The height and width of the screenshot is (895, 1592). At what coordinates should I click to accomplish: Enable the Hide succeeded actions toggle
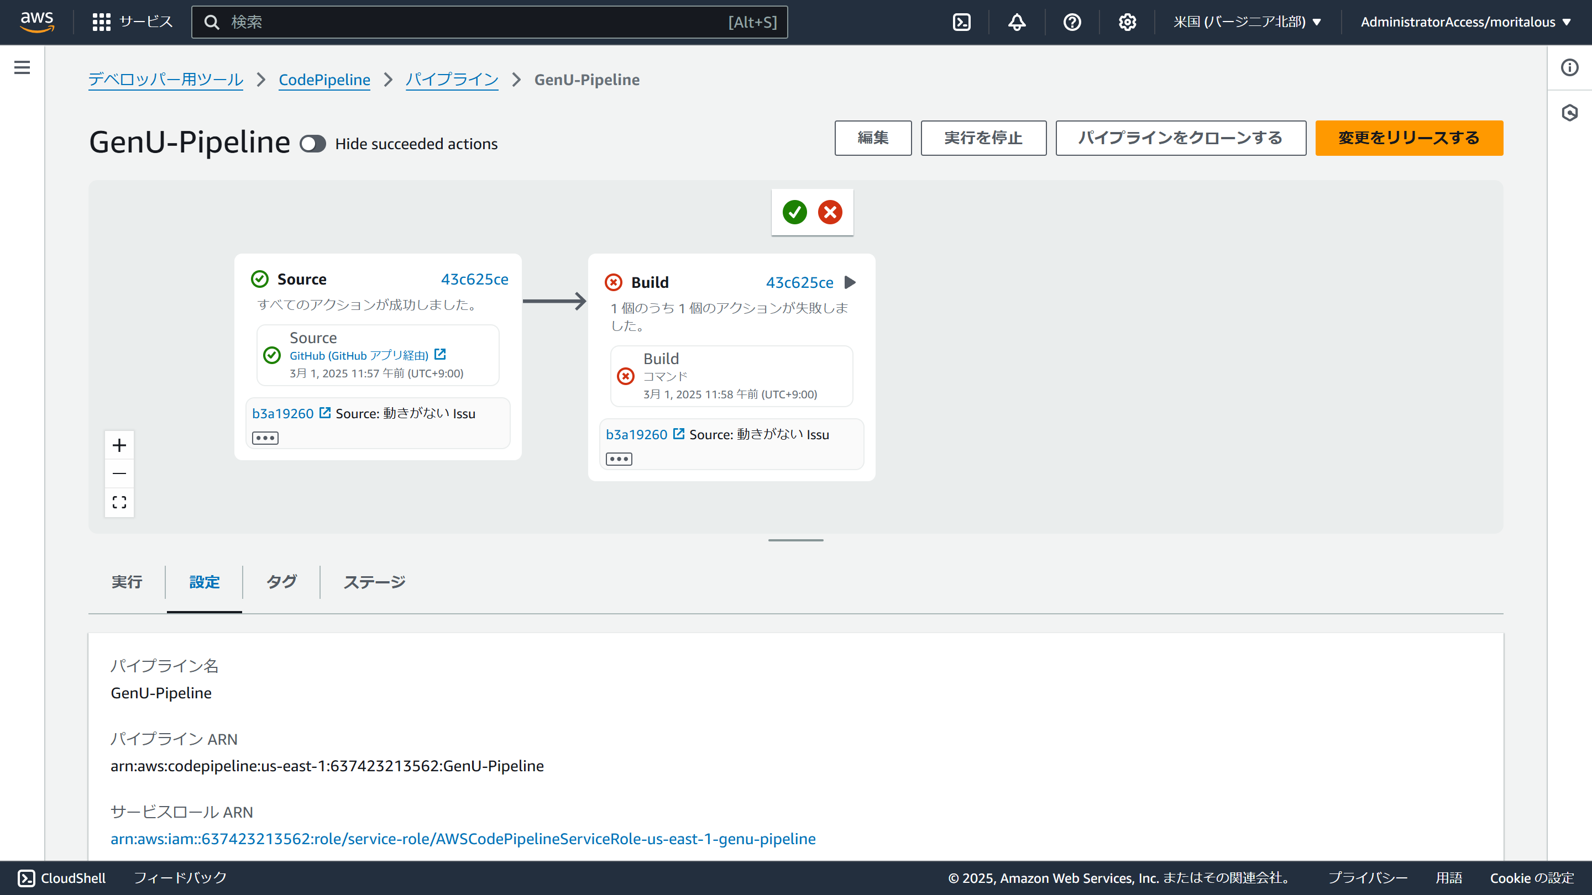(x=313, y=143)
